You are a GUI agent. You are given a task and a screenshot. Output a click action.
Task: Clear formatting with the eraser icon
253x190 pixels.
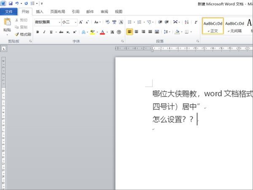coord(107,22)
